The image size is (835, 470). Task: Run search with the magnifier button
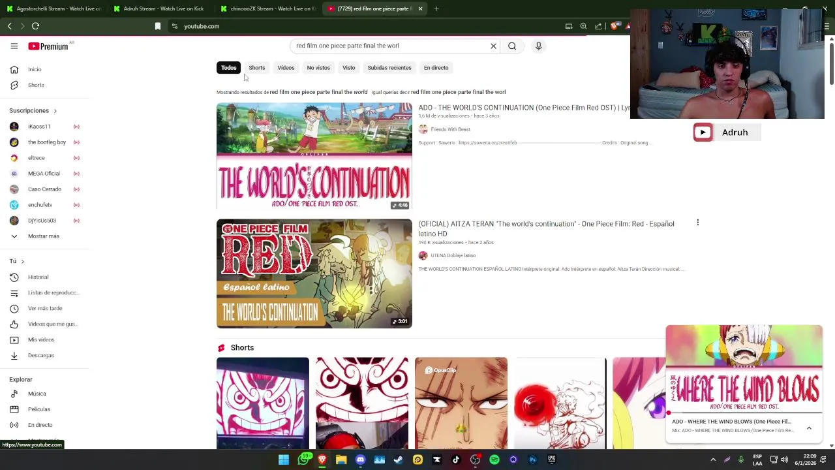pos(512,46)
